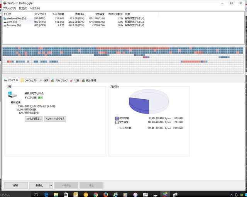Click the ベンチマークドライブ button
Screen dimensions: 247x197
pos(55,119)
